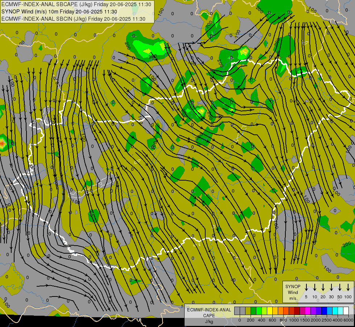Click the 50 label in SYNOP Wind legend
355x327 pixels.
[340, 297]
